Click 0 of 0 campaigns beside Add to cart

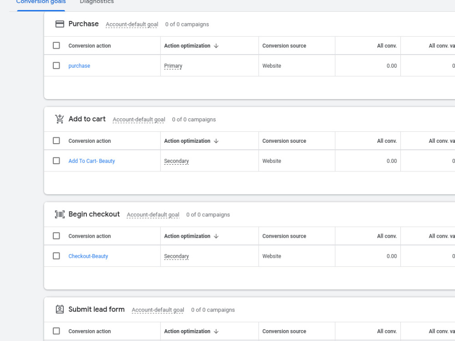point(194,120)
